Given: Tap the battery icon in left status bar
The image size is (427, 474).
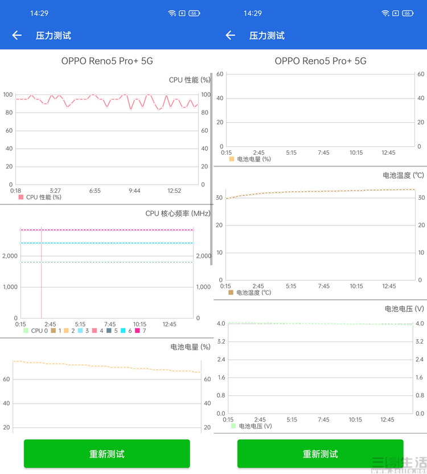Looking at the screenshot, I should (194, 13).
